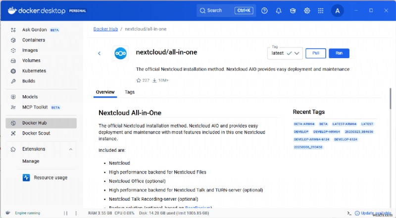Click the PERSONAL plan badge
This screenshot has height=218, width=396.
coord(78,11)
